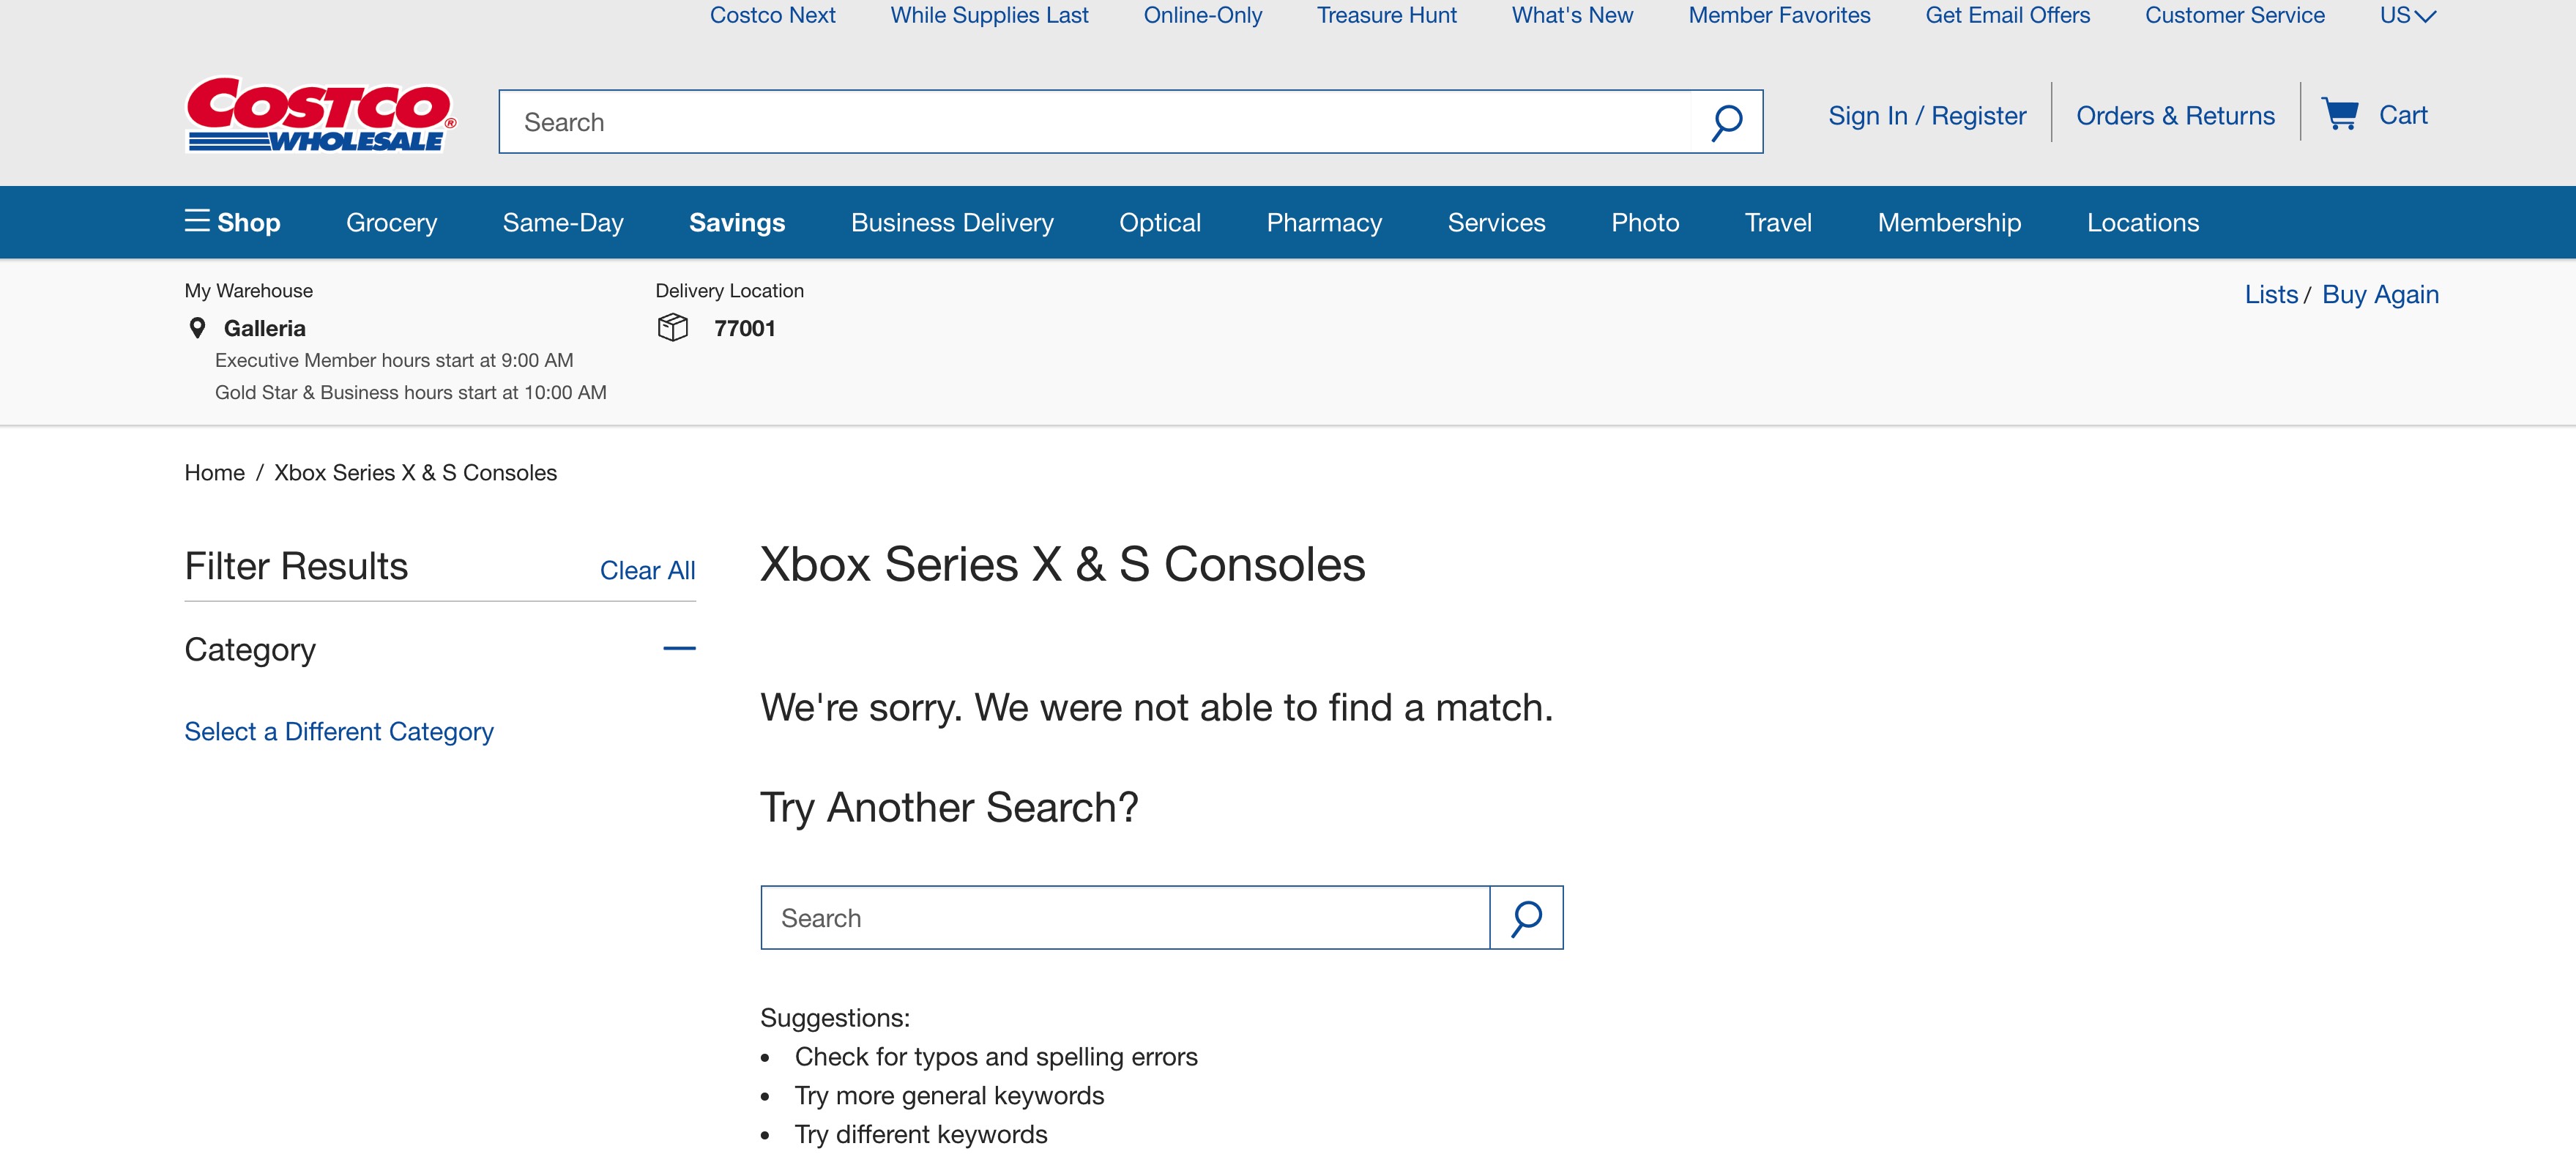Image resolution: width=2576 pixels, height=1157 pixels.
Task: Select Savings in the navigation bar
Action: (x=737, y=222)
